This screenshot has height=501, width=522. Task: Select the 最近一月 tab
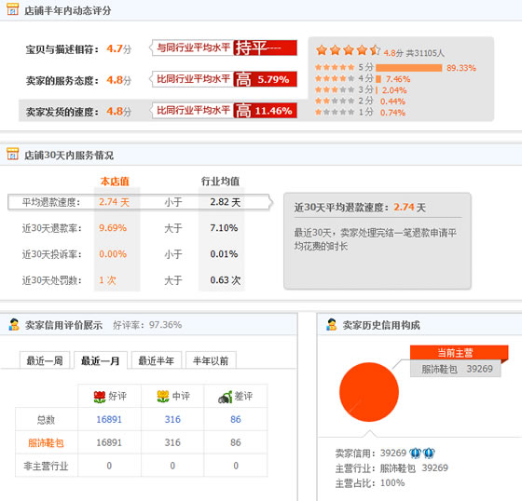coord(101,360)
